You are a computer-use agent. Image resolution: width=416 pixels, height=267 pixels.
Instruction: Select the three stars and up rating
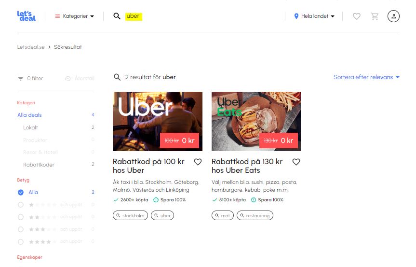point(21,229)
